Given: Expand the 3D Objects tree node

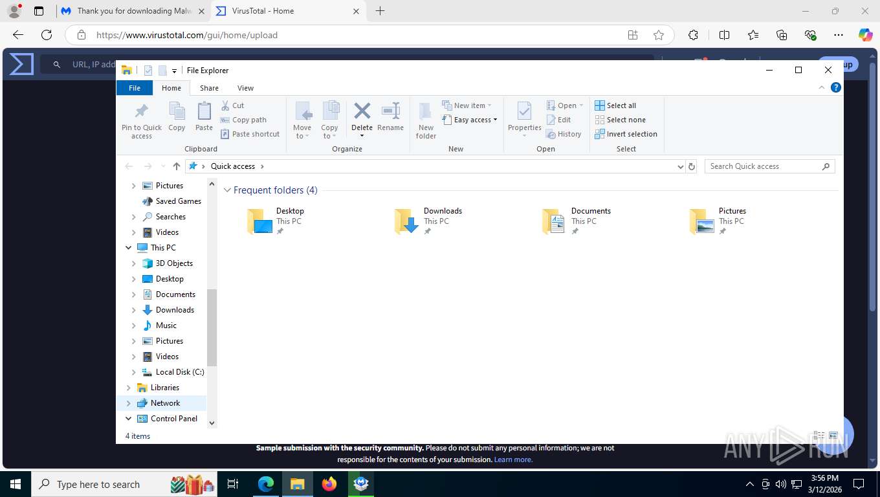Looking at the screenshot, I should tap(134, 263).
